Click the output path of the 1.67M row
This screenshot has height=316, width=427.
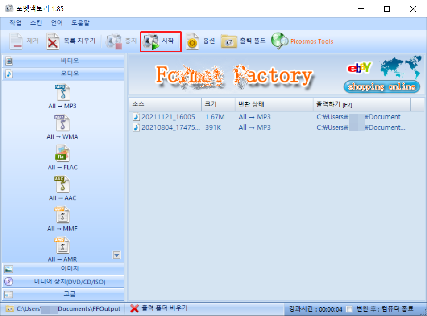click(361, 117)
